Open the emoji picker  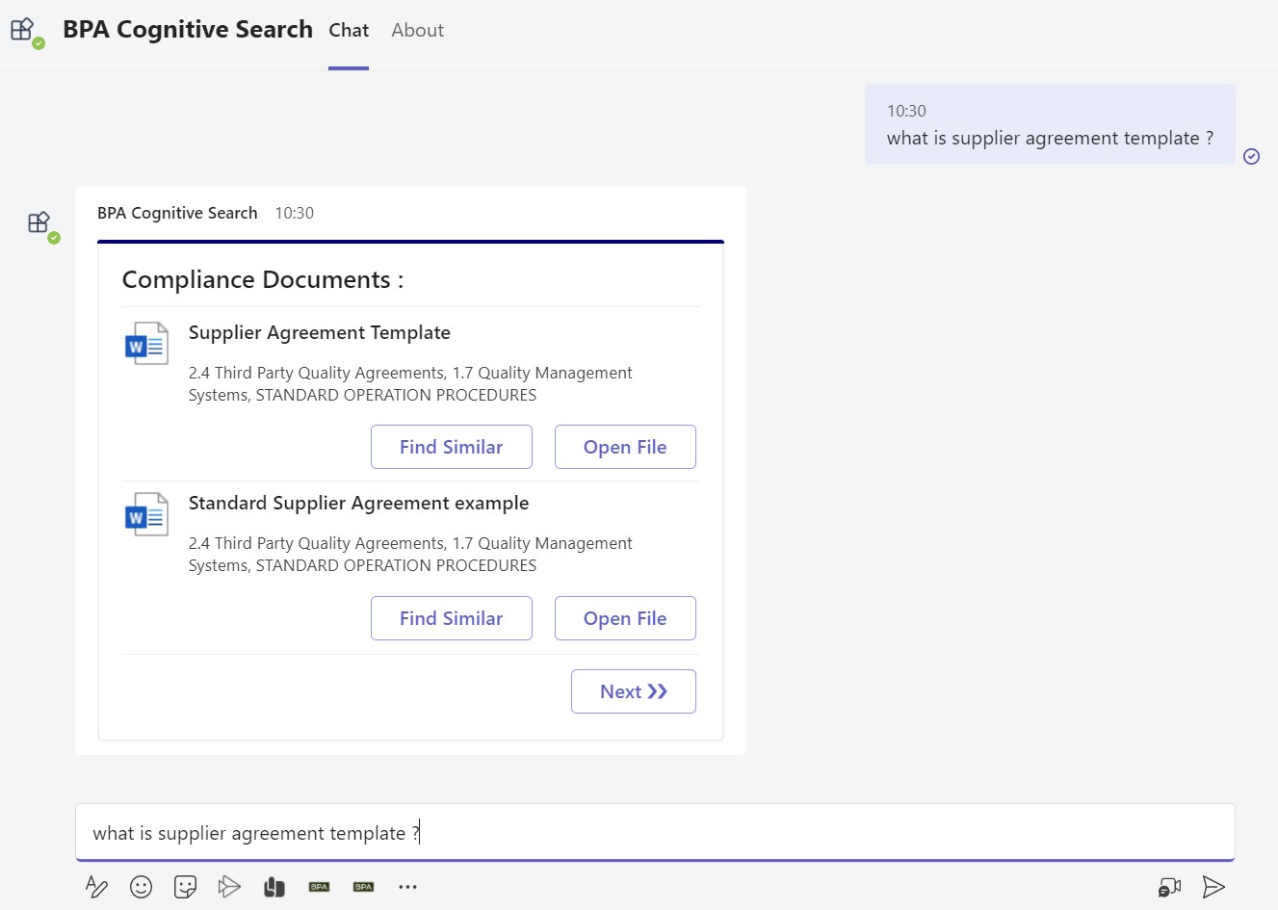(141, 887)
